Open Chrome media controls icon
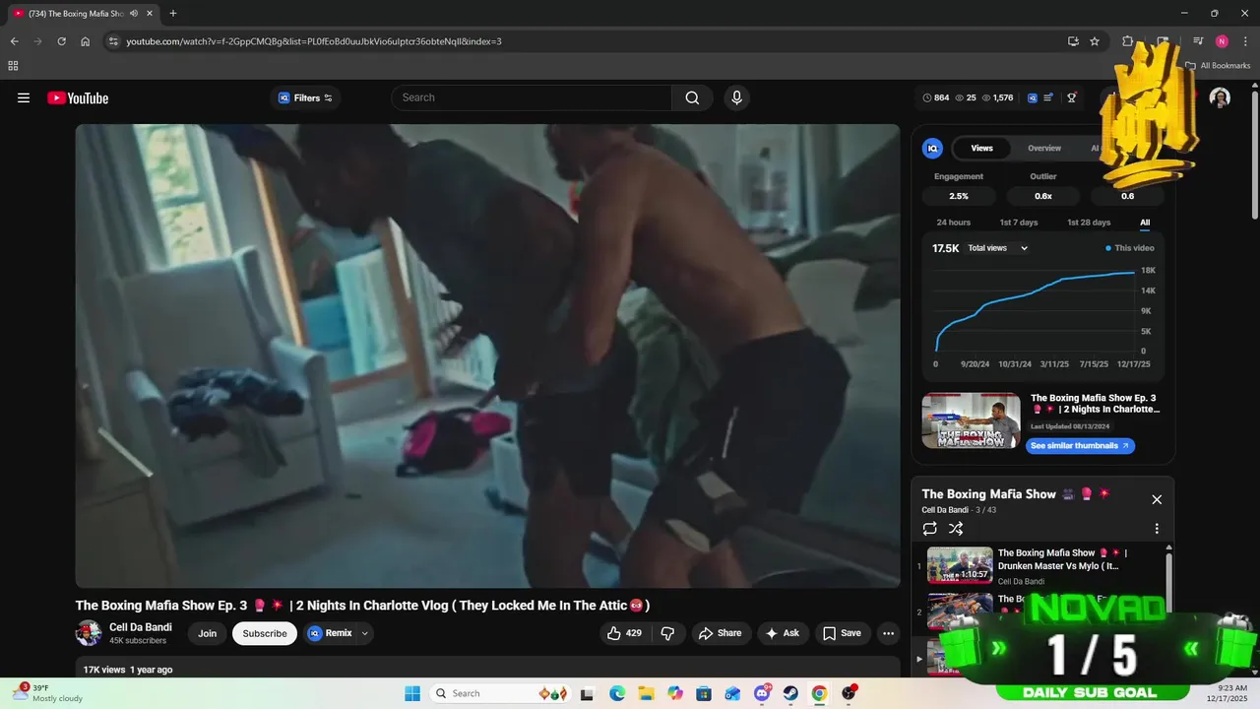 click(1198, 41)
